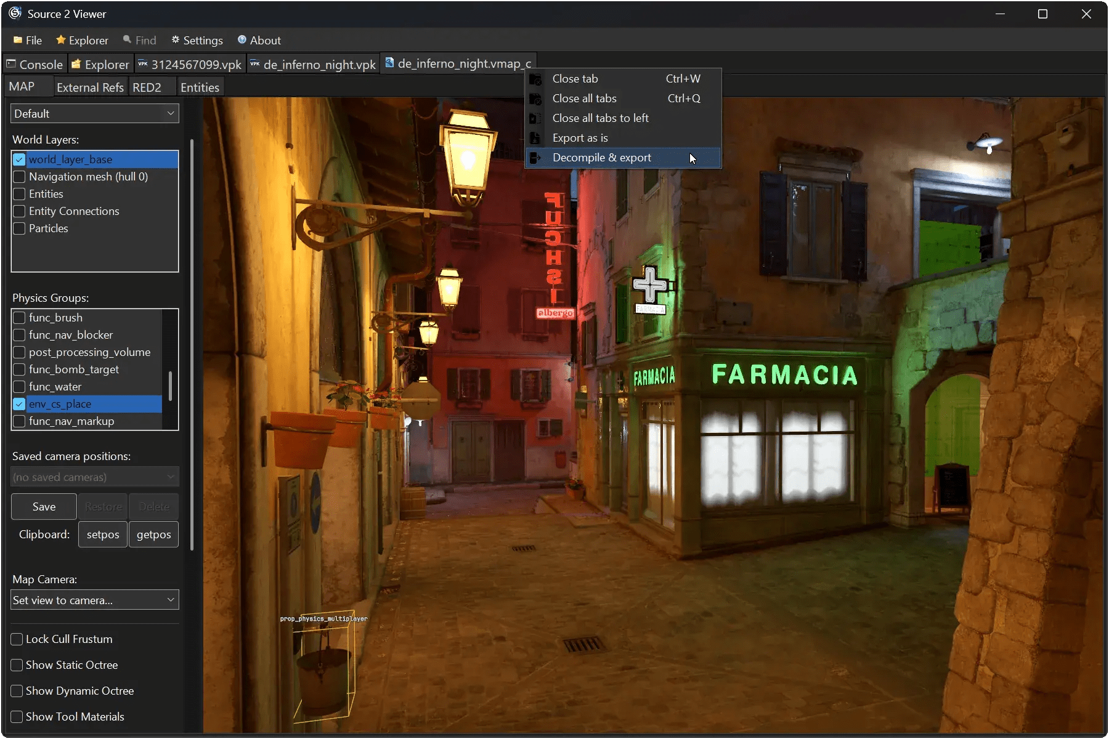Toggle the Lock Cull Frustum checkbox
The width and height of the screenshot is (1109, 739).
[x=17, y=639]
